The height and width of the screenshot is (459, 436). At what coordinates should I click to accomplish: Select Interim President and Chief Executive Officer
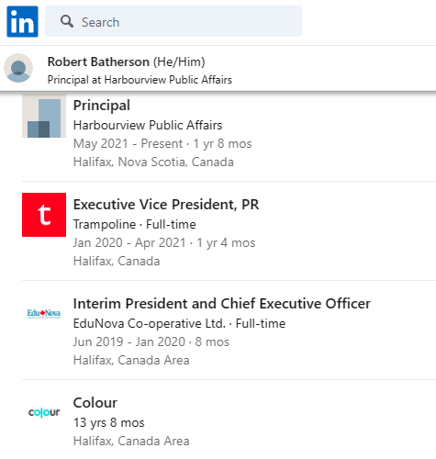pos(222,304)
